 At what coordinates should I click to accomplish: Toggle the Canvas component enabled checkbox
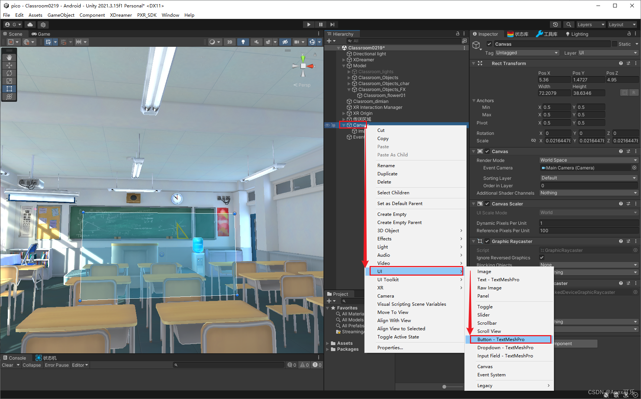click(x=487, y=152)
